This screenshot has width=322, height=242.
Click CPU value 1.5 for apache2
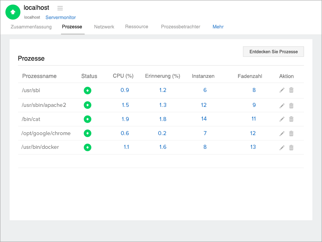(x=125, y=105)
